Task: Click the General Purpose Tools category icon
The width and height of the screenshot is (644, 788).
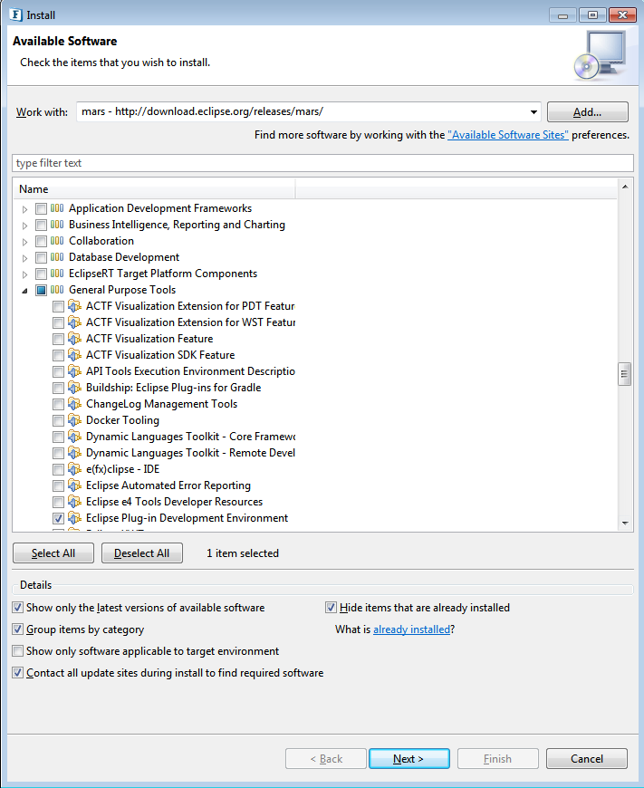Action: 57,290
